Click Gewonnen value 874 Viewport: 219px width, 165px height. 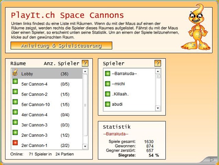point(150,146)
